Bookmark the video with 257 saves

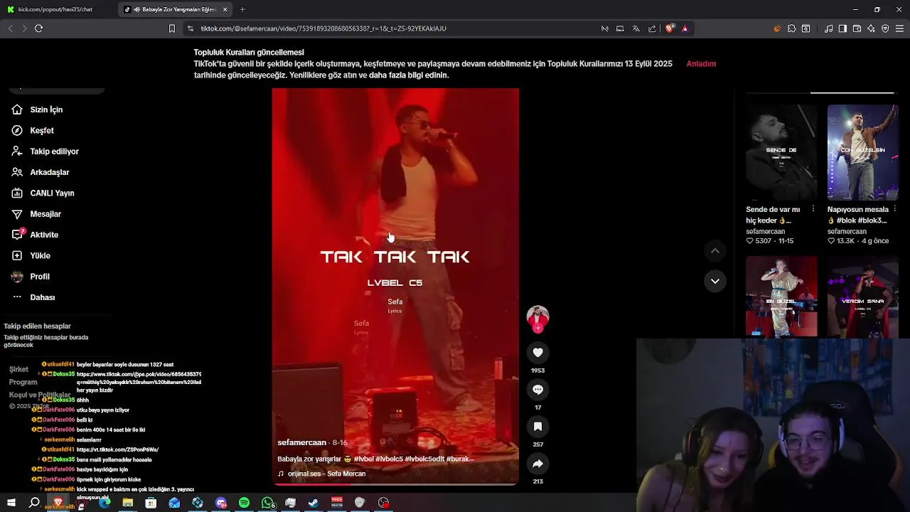point(538,427)
